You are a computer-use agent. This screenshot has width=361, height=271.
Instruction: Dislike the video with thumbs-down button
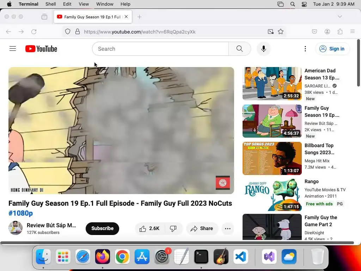point(173,228)
